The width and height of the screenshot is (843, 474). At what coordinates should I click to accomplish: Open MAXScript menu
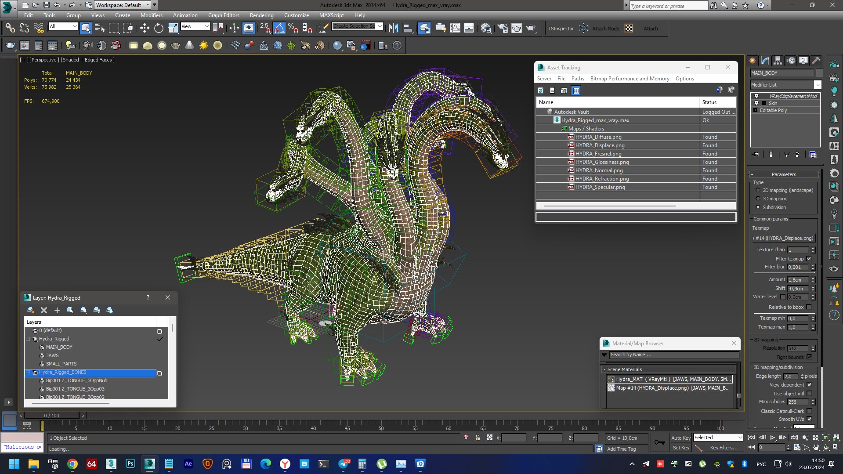(331, 15)
